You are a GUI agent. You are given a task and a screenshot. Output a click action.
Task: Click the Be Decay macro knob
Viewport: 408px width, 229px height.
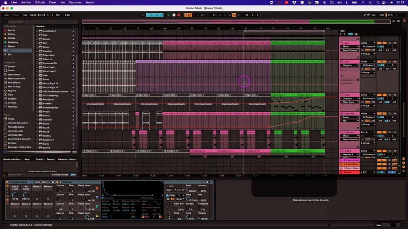tap(26, 195)
